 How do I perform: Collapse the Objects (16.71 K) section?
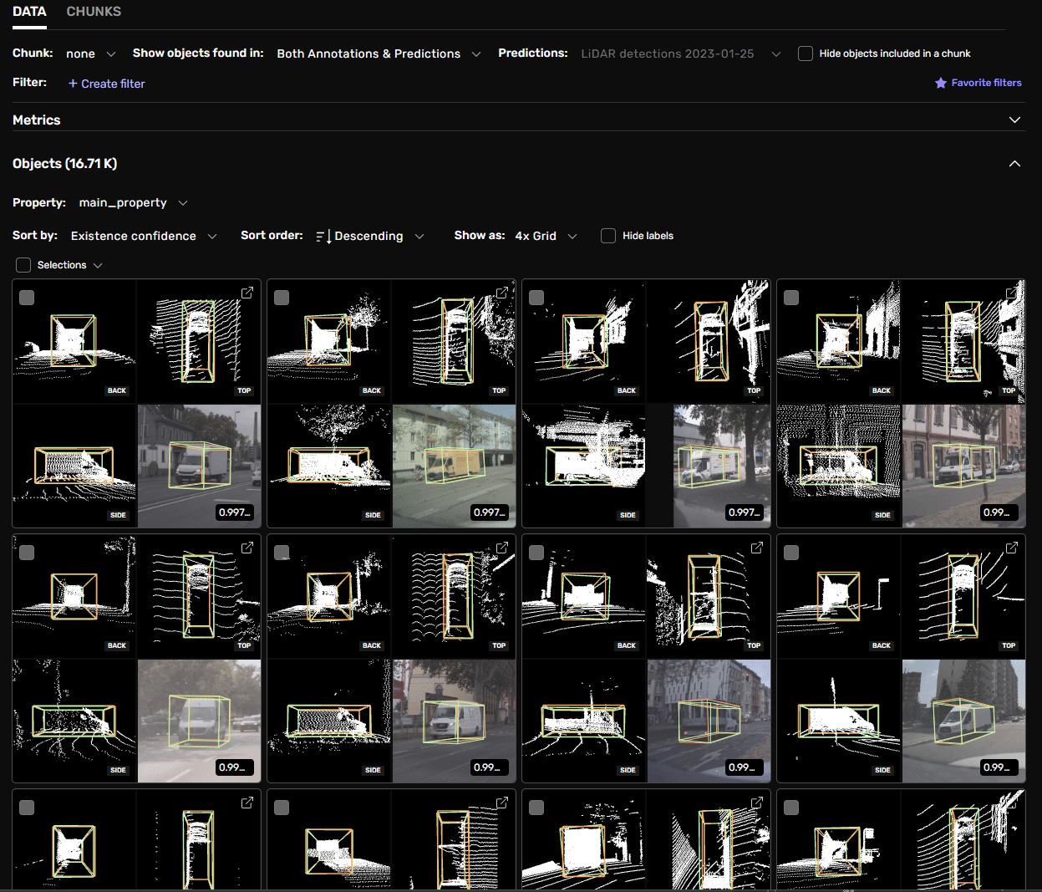pyautogui.click(x=1014, y=163)
